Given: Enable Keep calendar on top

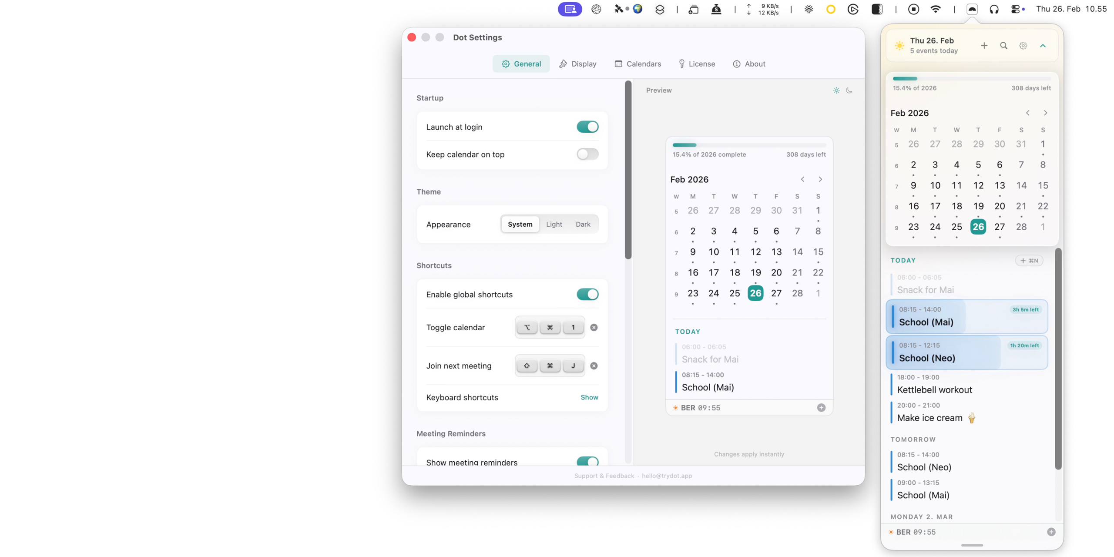Looking at the screenshot, I should [587, 154].
